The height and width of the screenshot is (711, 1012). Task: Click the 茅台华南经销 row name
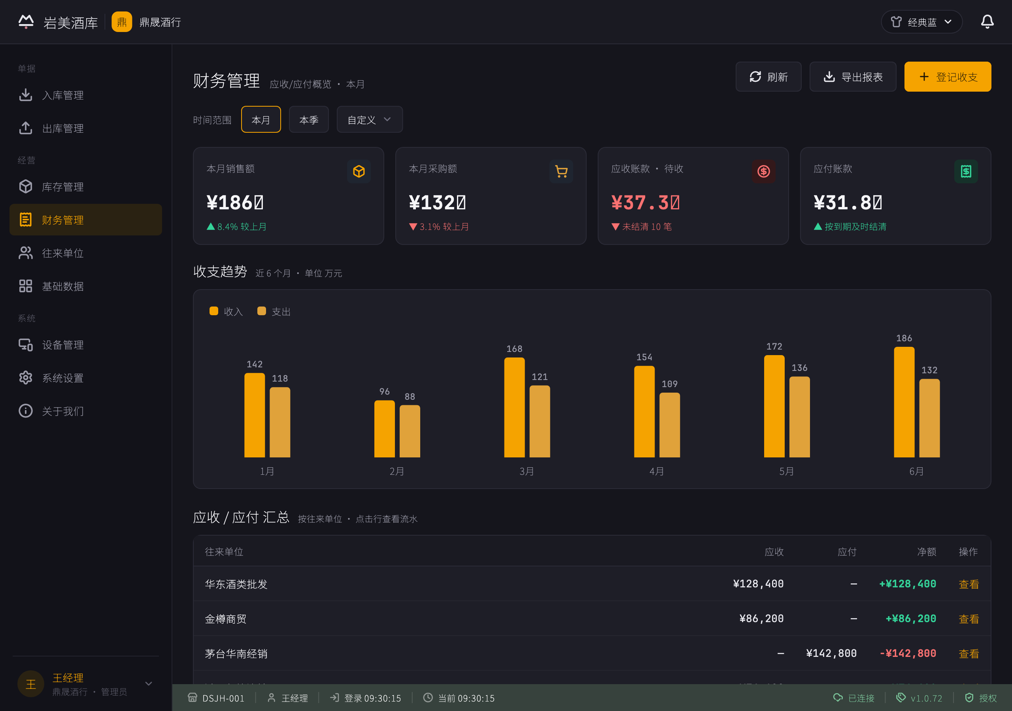click(236, 653)
